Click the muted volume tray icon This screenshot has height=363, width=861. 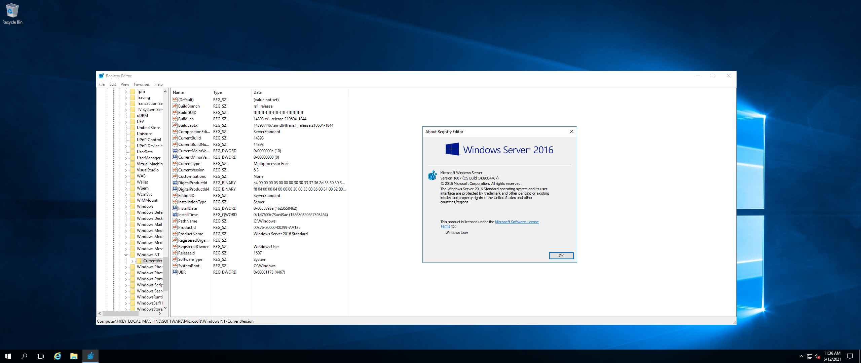point(817,356)
